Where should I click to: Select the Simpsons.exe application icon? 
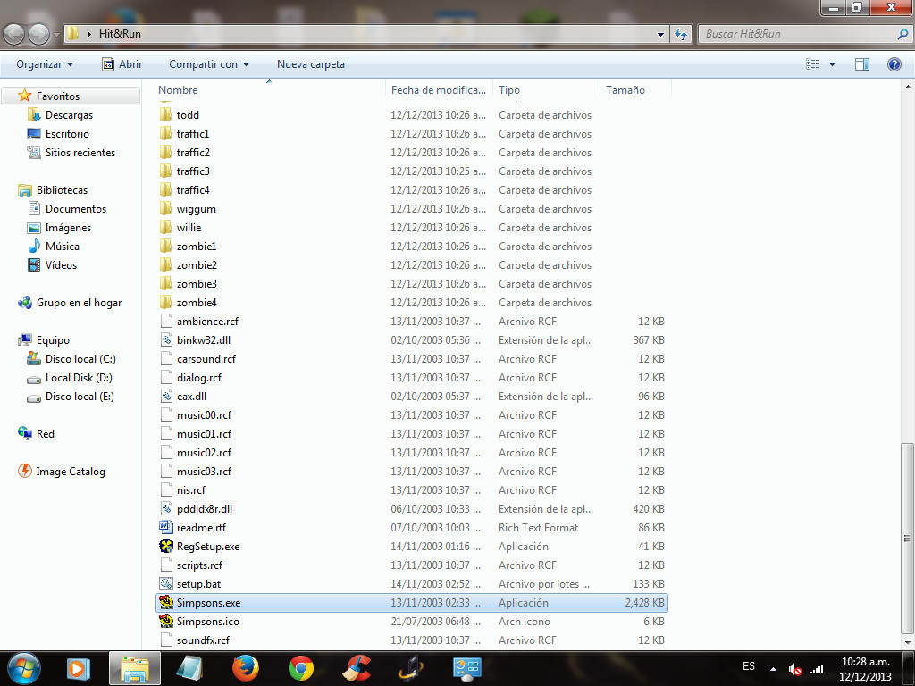166,603
